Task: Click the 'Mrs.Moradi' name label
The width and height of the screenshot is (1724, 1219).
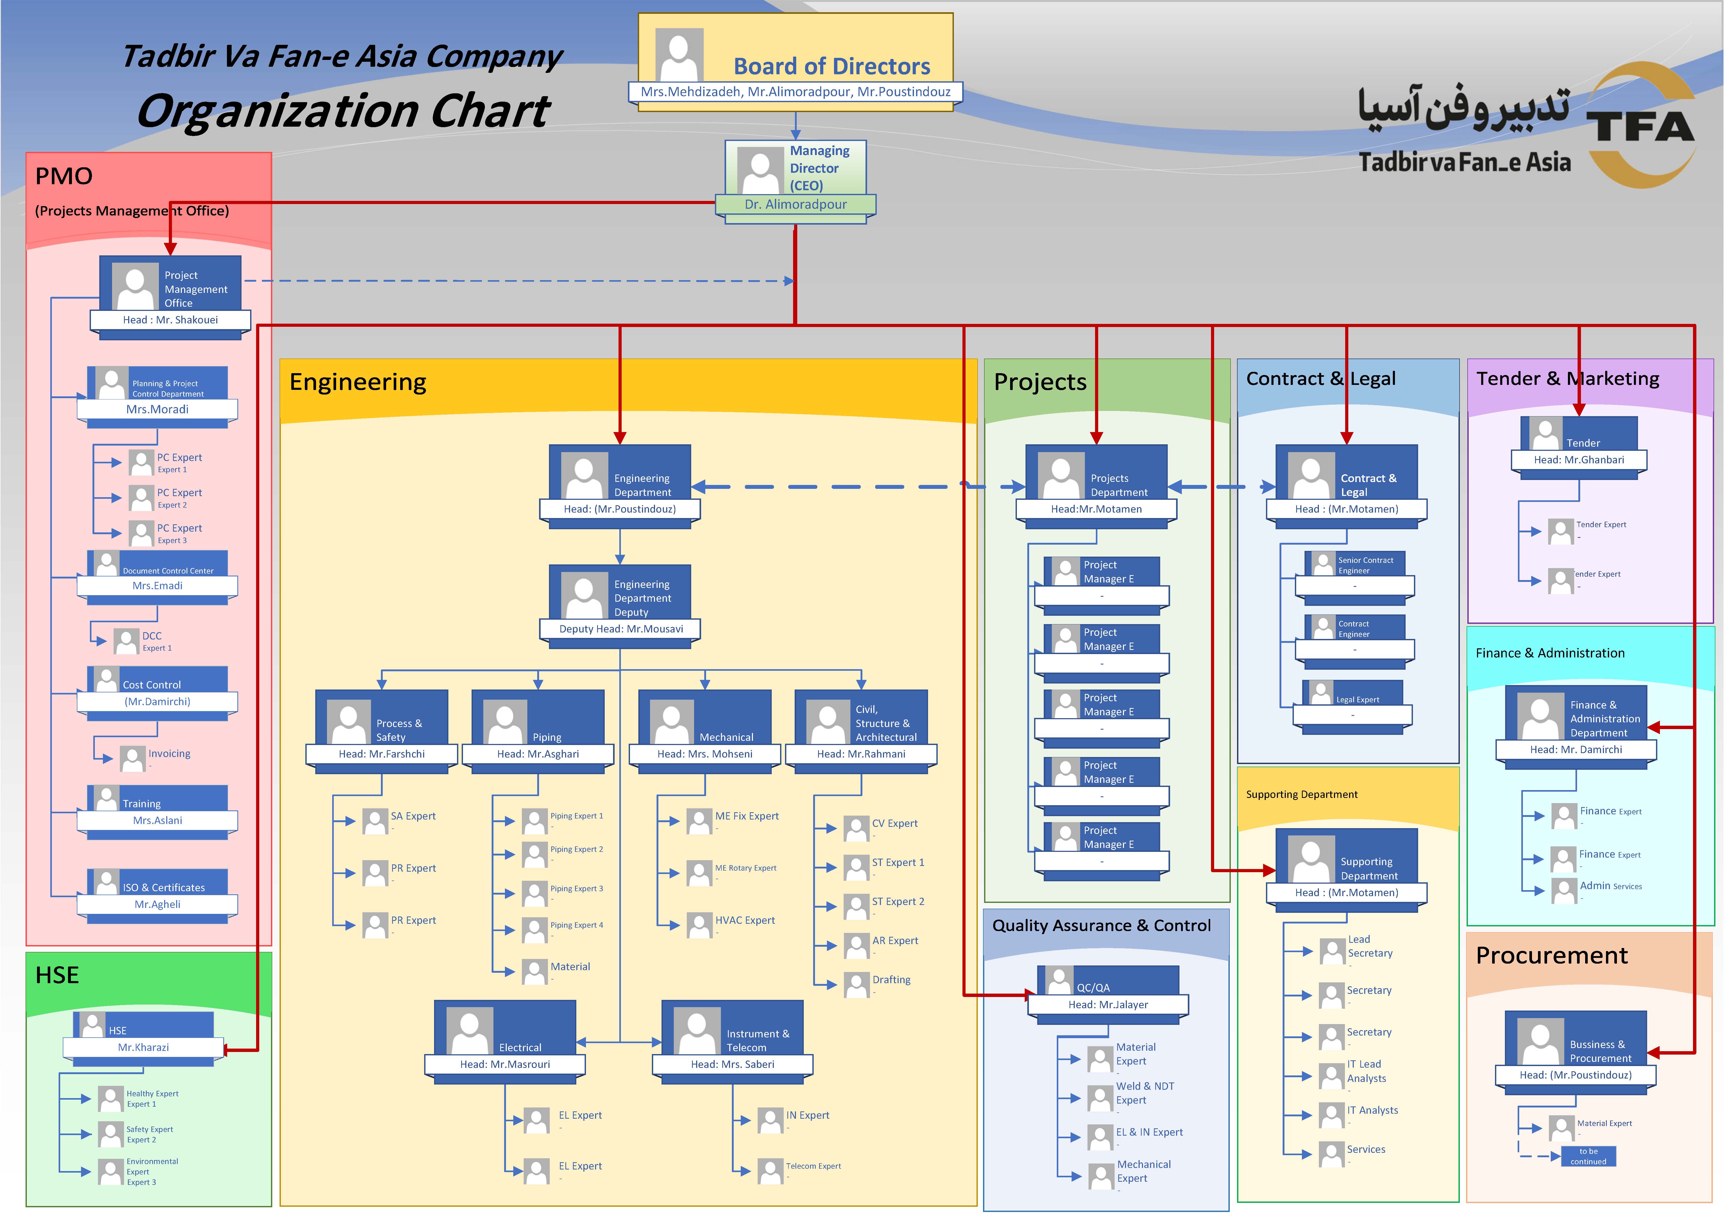Action: point(158,409)
